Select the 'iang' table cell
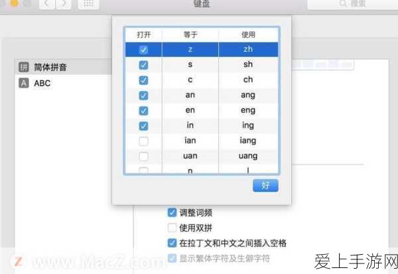 tap(248, 141)
